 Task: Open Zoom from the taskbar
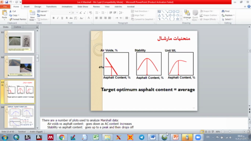pyautogui.click(x=198, y=137)
